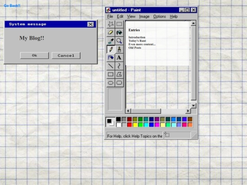Click the Paint window resize grip
This screenshot has width=247, height=185.
pyautogui.click(x=194, y=136)
